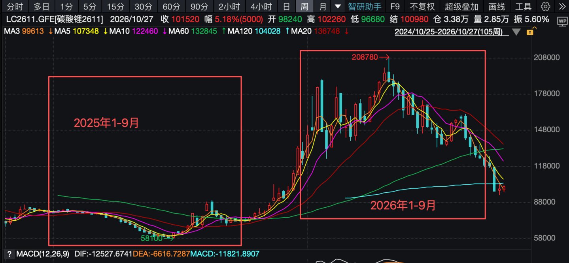
Task: Click the DIF:-12527.6741 value
Action: pos(103,254)
